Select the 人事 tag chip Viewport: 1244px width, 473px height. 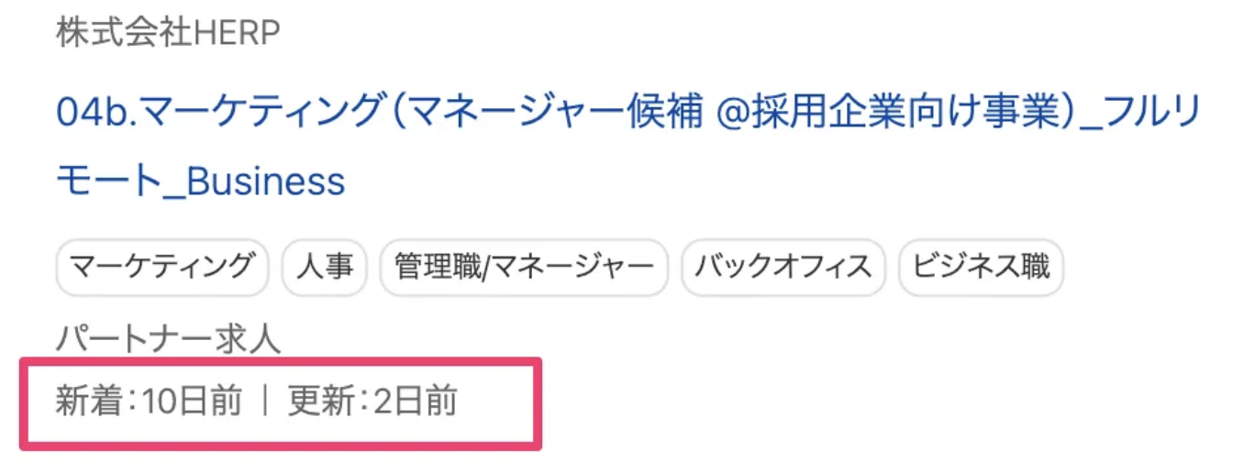(324, 267)
